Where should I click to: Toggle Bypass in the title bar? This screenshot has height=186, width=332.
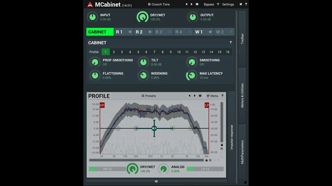click(209, 4)
